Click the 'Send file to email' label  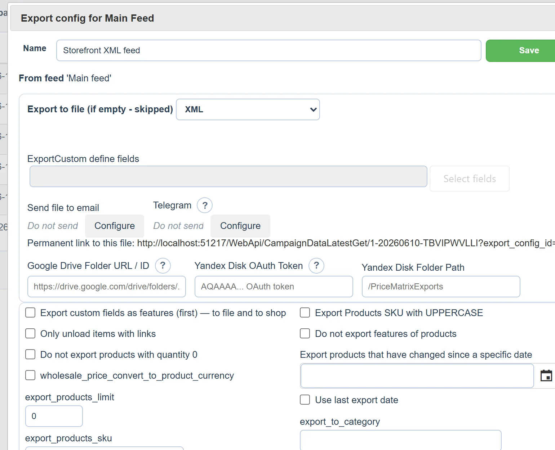click(x=63, y=208)
